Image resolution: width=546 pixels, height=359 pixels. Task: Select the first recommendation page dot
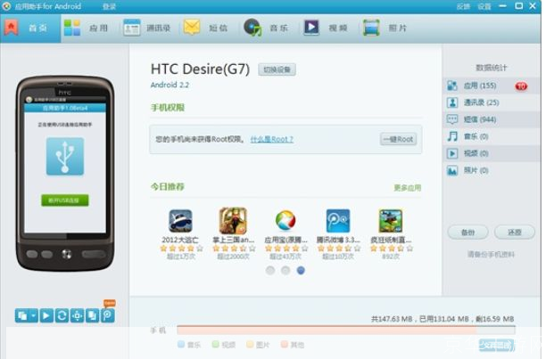[270, 271]
